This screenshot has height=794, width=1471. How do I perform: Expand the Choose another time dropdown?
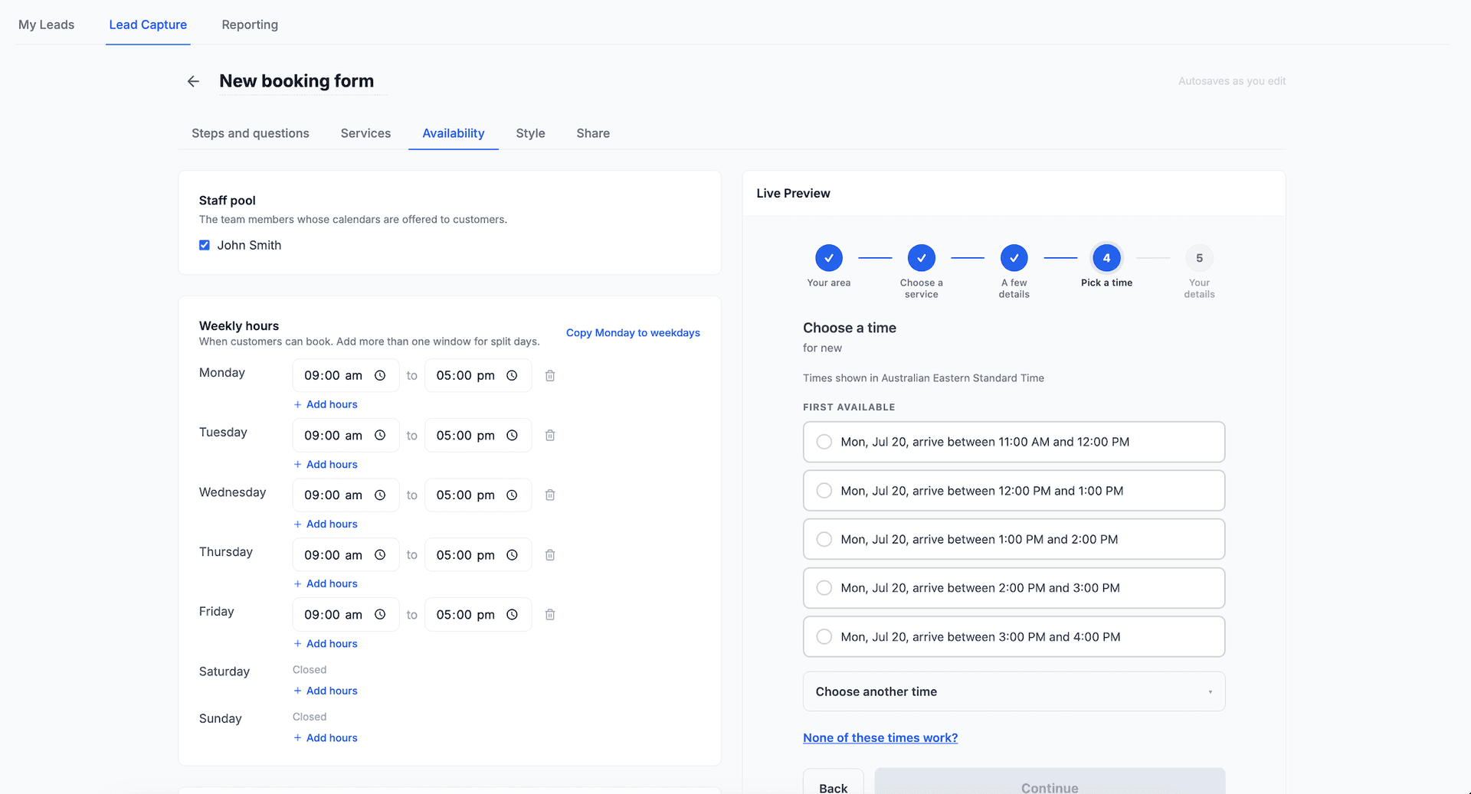click(x=1014, y=691)
